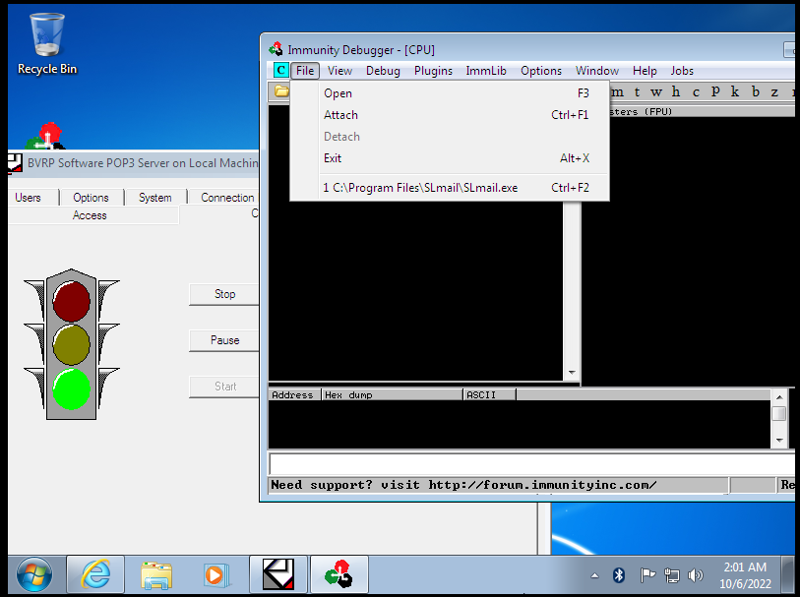Choose Attach from the File menu

[450, 115]
